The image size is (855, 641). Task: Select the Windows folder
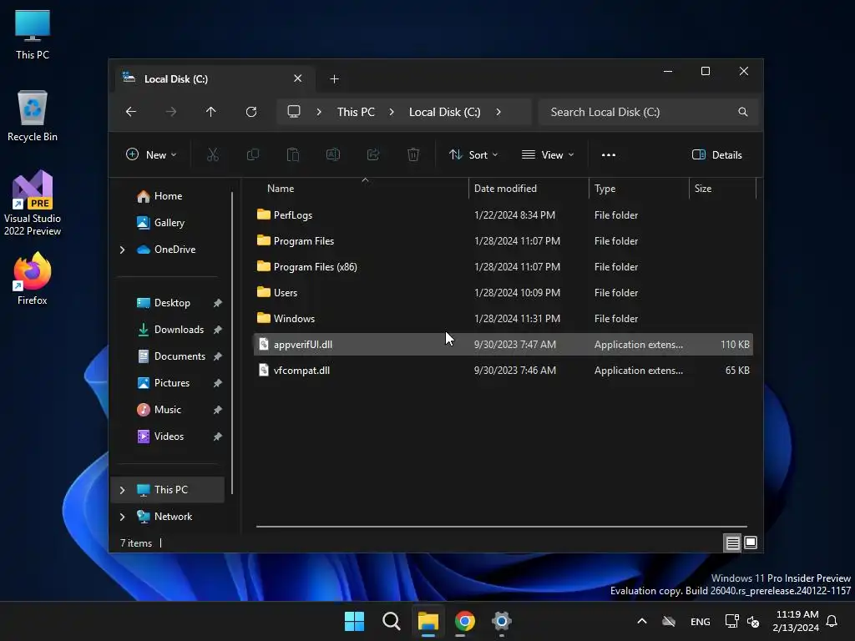point(503,319)
